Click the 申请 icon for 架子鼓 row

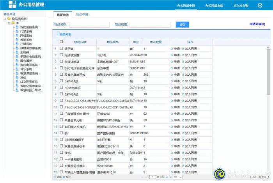tap(172, 49)
